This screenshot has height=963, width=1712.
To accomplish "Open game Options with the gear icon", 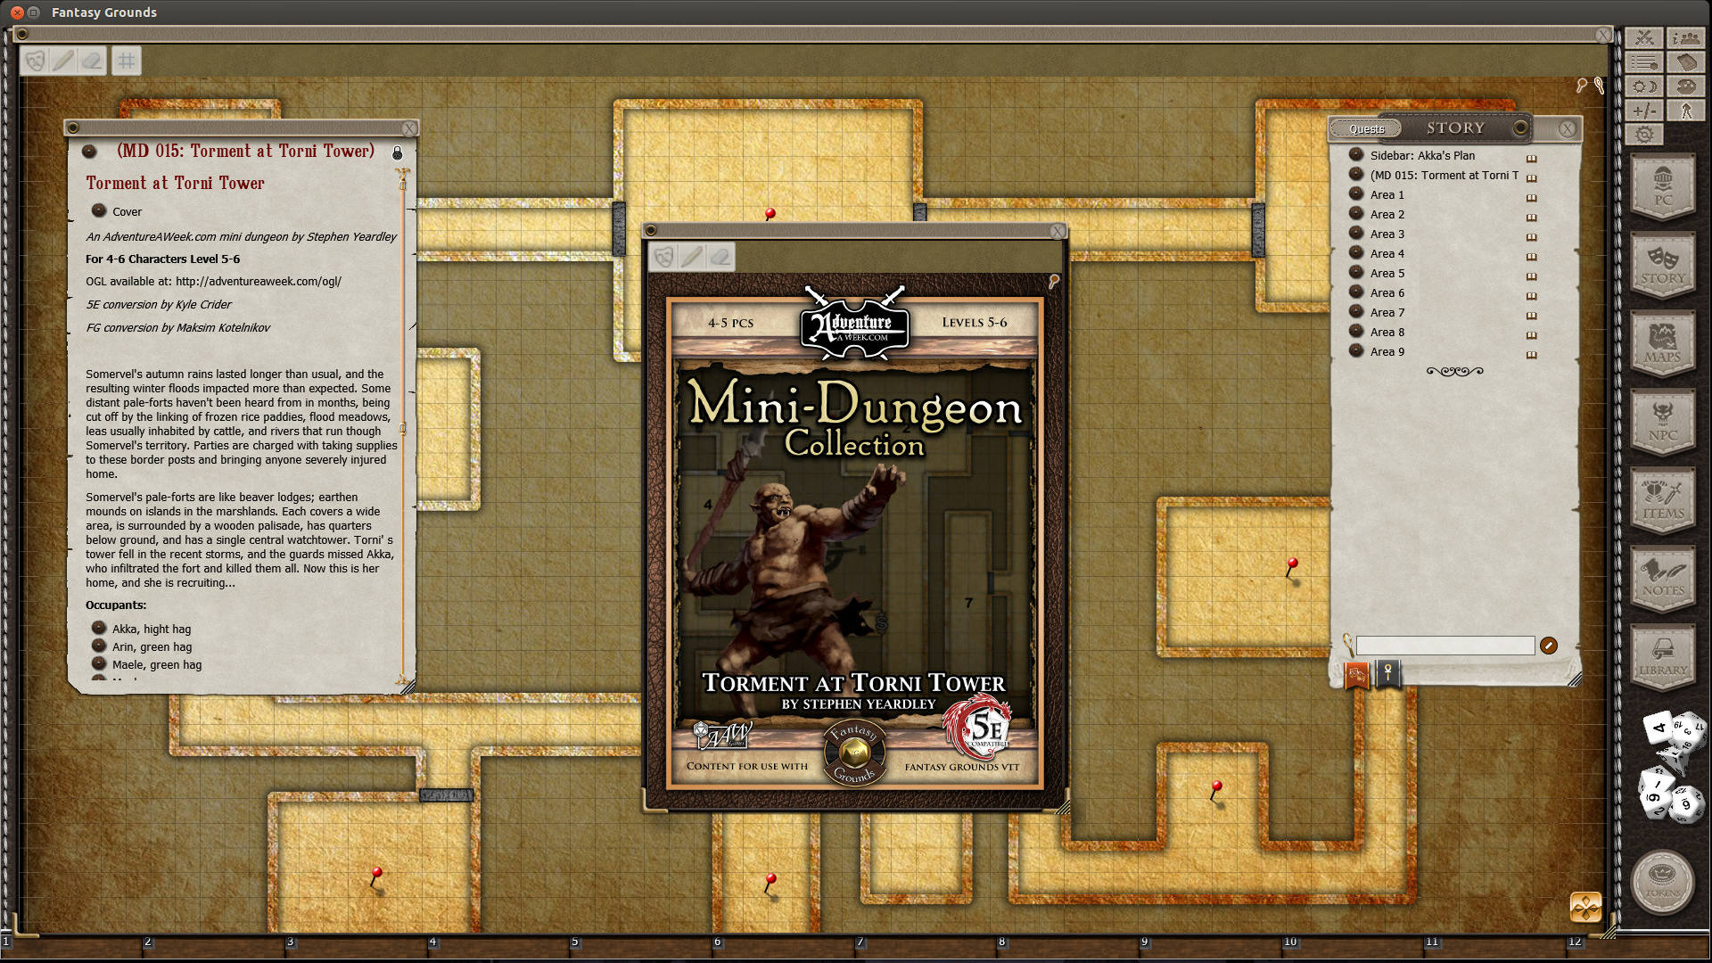I will (x=1643, y=134).
